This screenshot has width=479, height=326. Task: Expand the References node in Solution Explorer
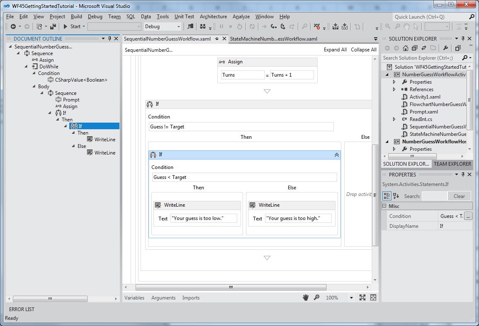point(394,89)
